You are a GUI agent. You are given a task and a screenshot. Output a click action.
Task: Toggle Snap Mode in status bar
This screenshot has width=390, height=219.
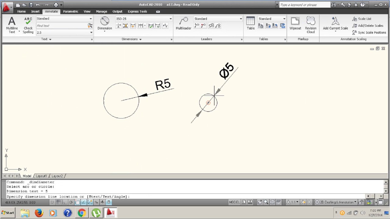pyautogui.click(x=52, y=202)
